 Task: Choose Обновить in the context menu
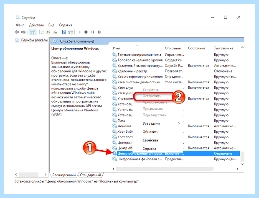tap(150, 132)
